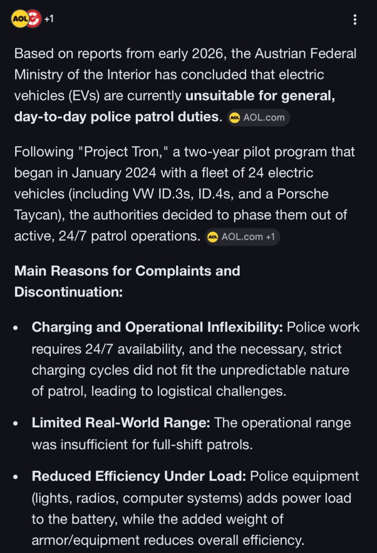Click the AOL logo in the first citation chip
The height and width of the screenshot is (553, 377).
[234, 118]
